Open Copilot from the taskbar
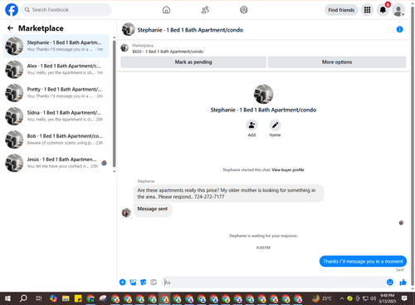 click(53, 298)
